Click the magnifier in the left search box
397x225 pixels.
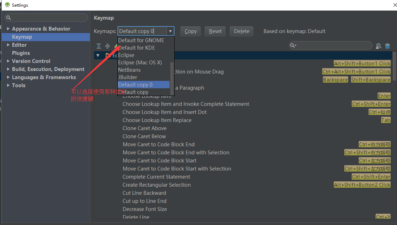[x=8, y=17]
